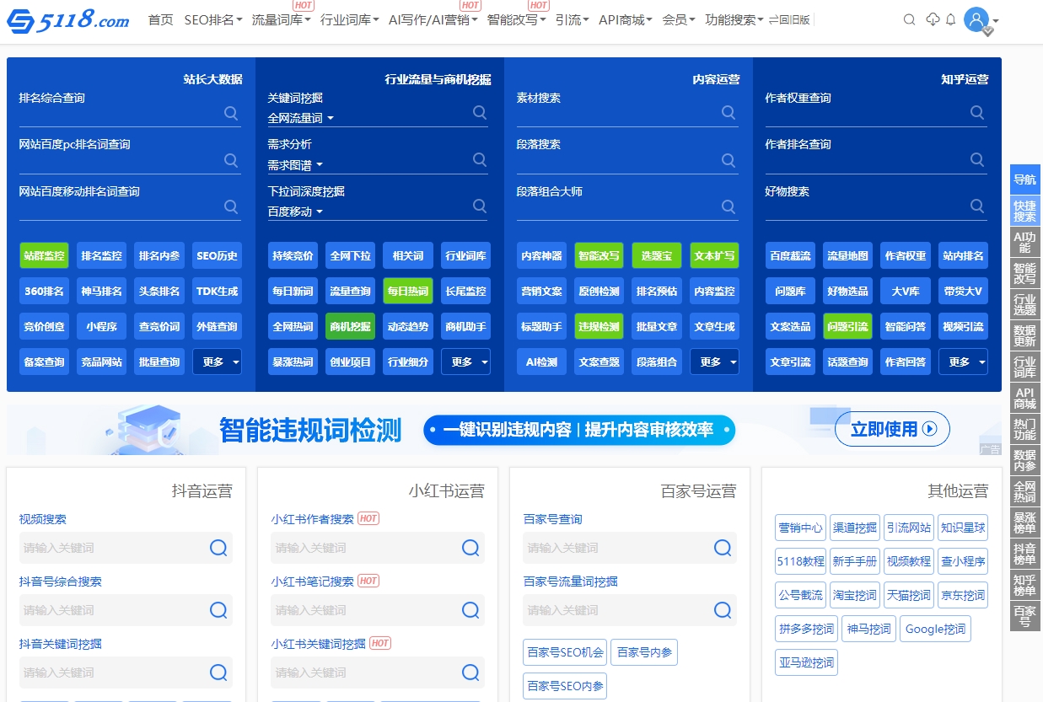Select the 违规检测 green tile
This screenshot has width=1043, height=702.
point(599,326)
